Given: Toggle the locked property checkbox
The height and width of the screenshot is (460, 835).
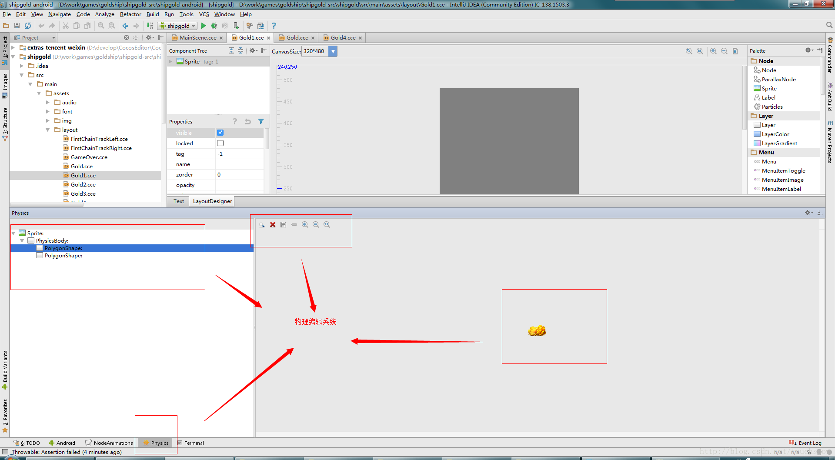Looking at the screenshot, I should [x=220, y=143].
